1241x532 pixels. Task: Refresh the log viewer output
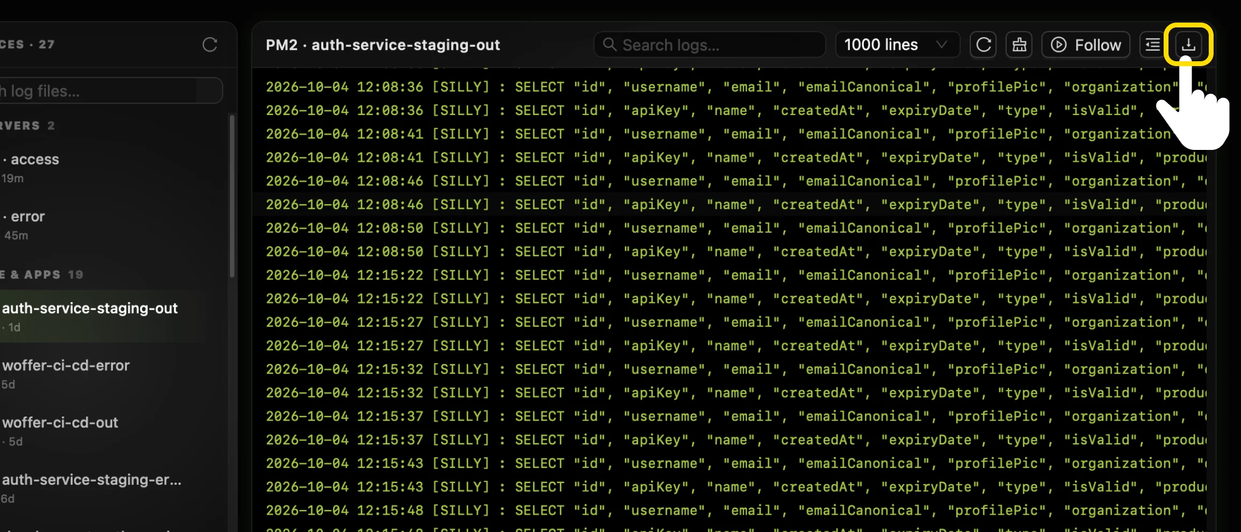(984, 45)
